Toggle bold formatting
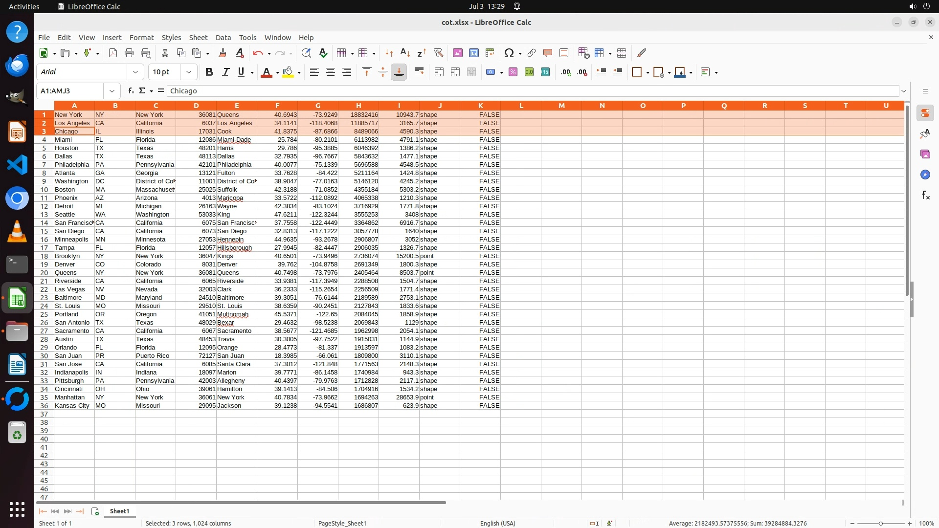939x528 pixels. (x=209, y=72)
